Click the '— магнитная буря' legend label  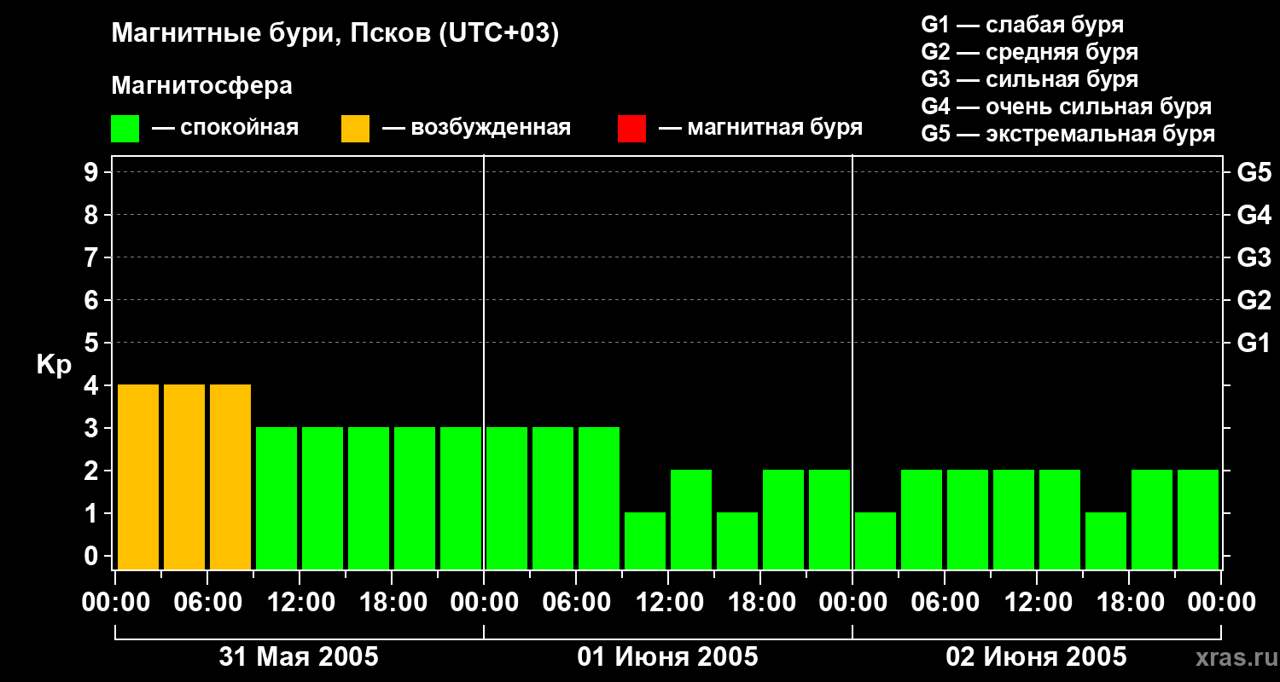[760, 128]
